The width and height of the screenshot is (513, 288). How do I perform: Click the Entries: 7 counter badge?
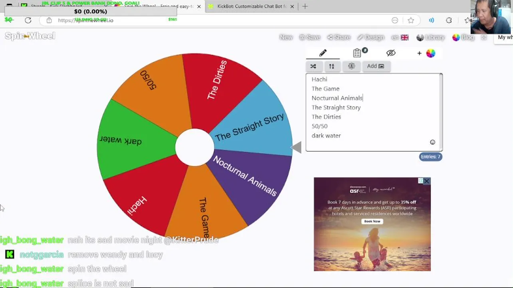(x=431, y=156)
